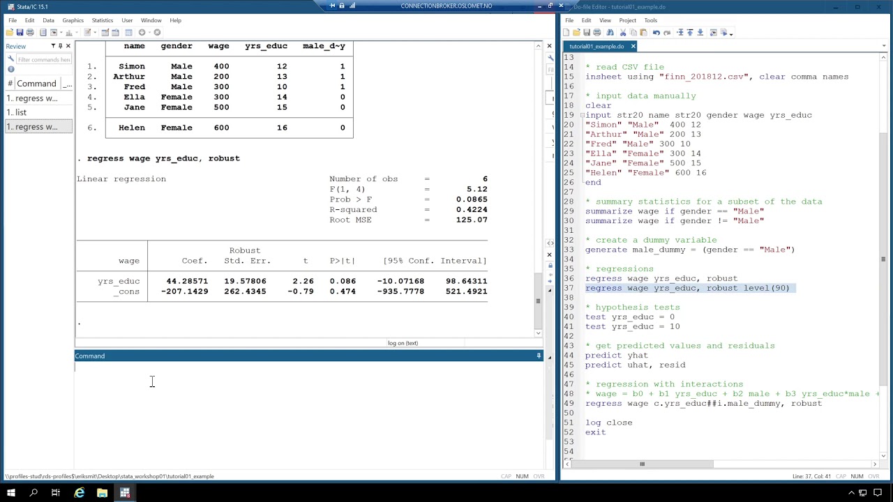Open dropdown arrow next to Graph icon

point(77,32)
